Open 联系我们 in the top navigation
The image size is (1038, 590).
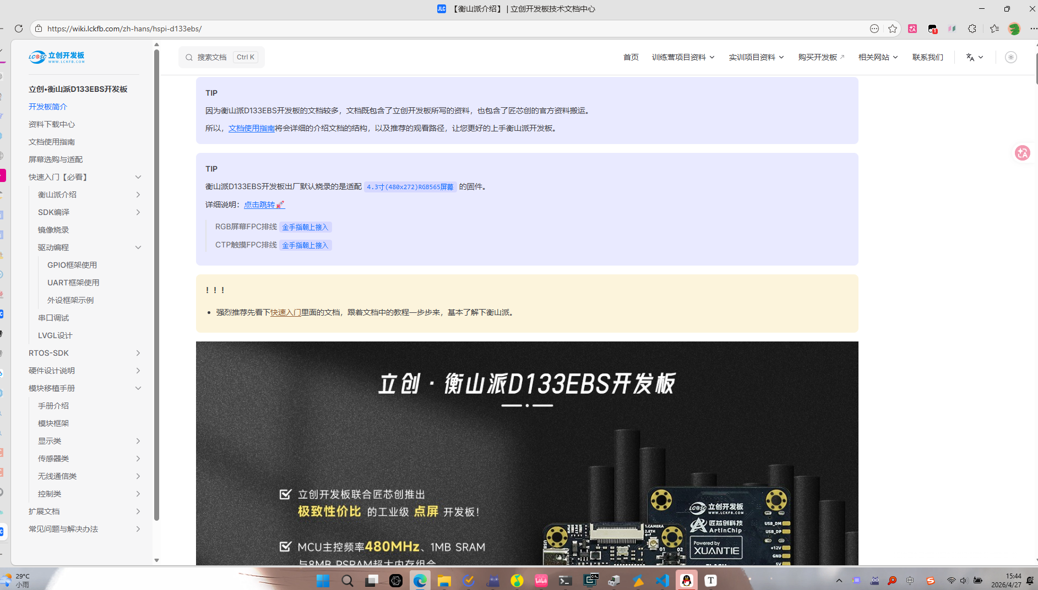[x=927, y=57]
